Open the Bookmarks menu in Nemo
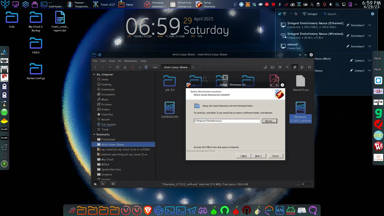Image resolution: width=384 pixels, height=216 pixels. [131, 61]
